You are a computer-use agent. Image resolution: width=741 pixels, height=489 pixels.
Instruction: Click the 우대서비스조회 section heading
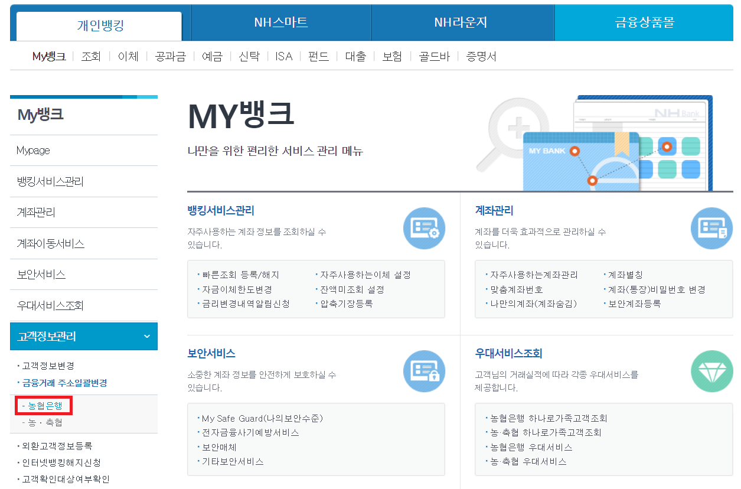click(509, 354)
